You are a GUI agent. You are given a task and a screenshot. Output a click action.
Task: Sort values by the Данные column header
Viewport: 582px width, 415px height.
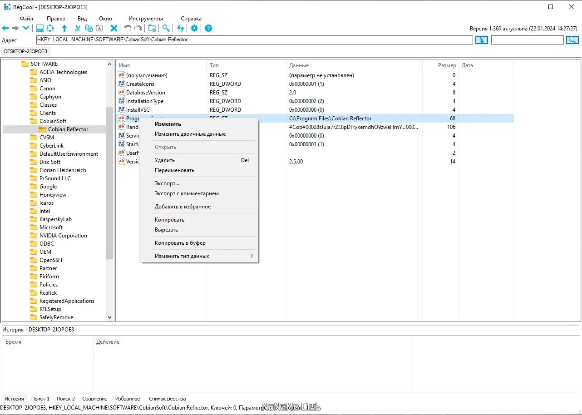[x=355, y=65]
